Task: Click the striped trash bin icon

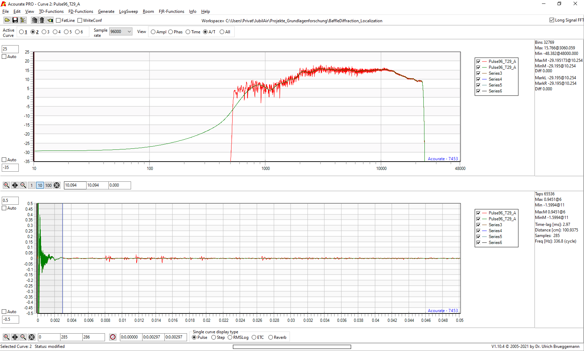Action: click(34, 21)
